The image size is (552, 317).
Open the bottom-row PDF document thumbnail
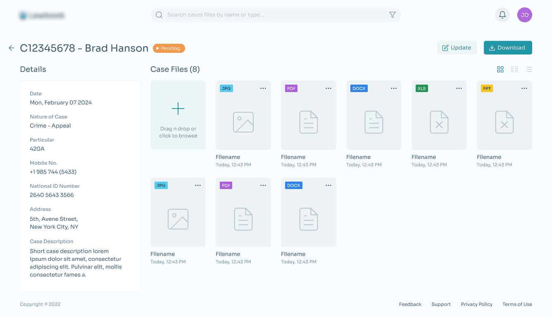pos(243,212)
